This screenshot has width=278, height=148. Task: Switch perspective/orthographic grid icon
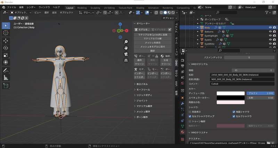pos(126,60)
